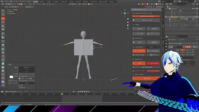Click the green current frame marker on timeline

pos(62,94)
